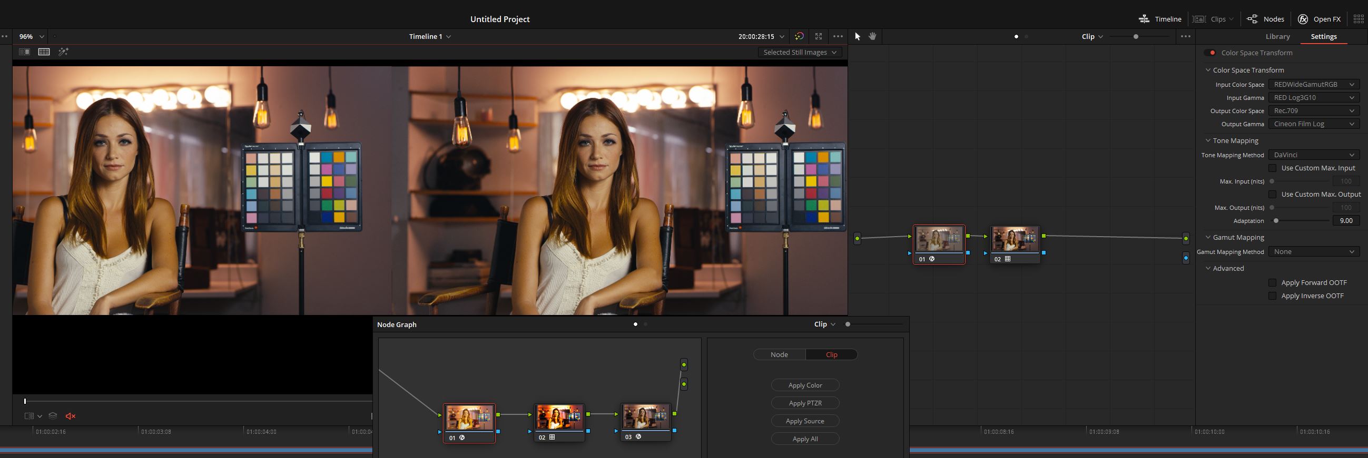Click the Node Graph popup zoom slider handle

click(848, 324)
